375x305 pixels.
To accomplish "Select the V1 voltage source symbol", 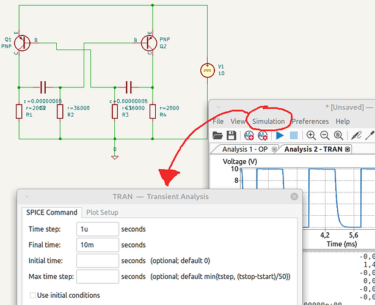I will coord(208,71).
